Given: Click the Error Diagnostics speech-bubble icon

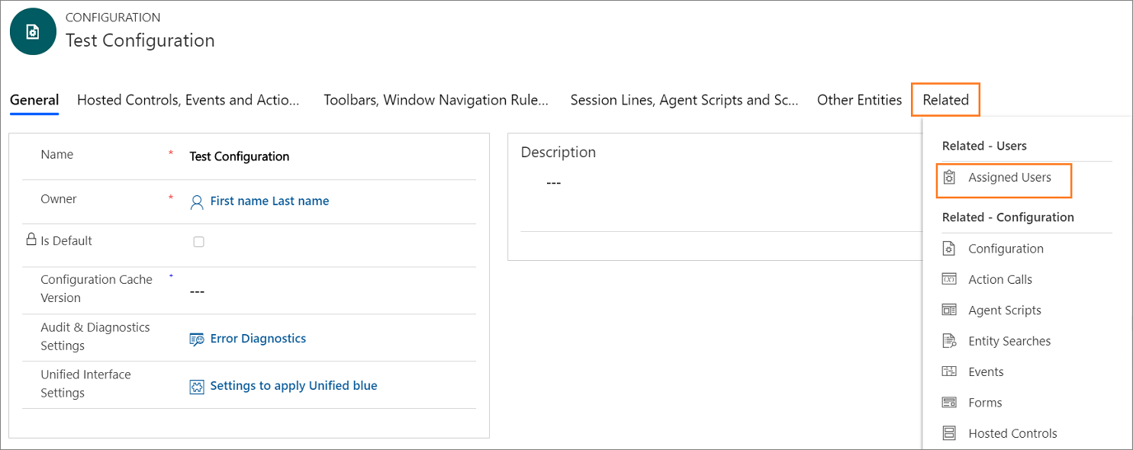Looking at the screenshot, I should 197,338.
